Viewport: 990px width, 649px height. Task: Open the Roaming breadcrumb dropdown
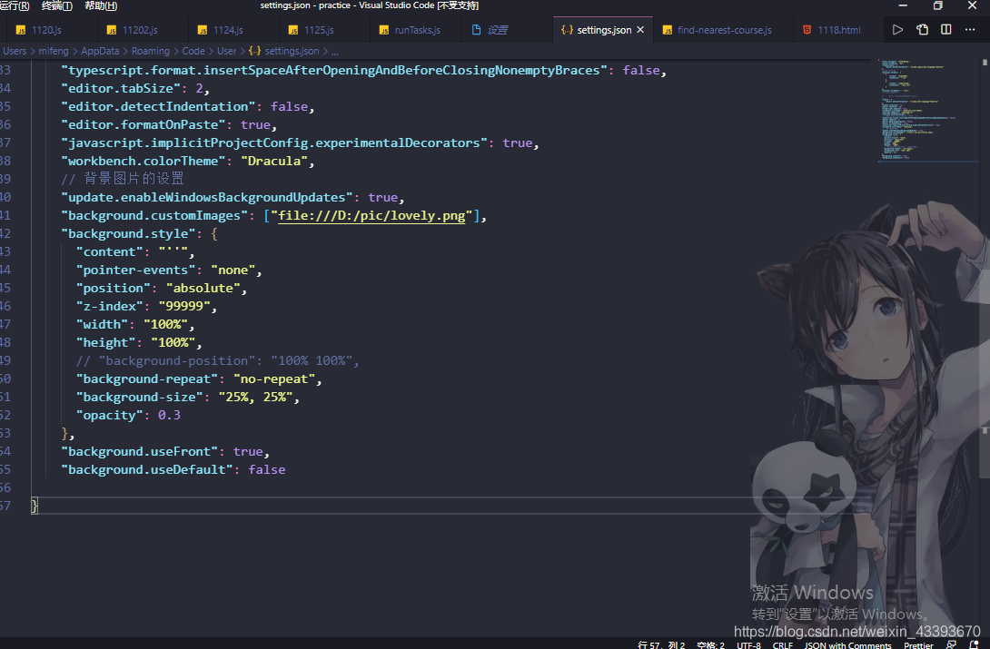click(x=150, y=51)
